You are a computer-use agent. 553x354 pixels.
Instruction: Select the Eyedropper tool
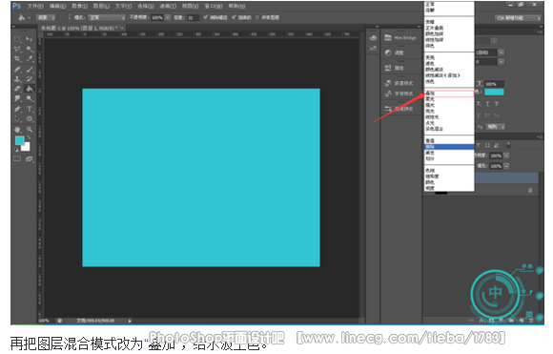click(x=30, y=58)
